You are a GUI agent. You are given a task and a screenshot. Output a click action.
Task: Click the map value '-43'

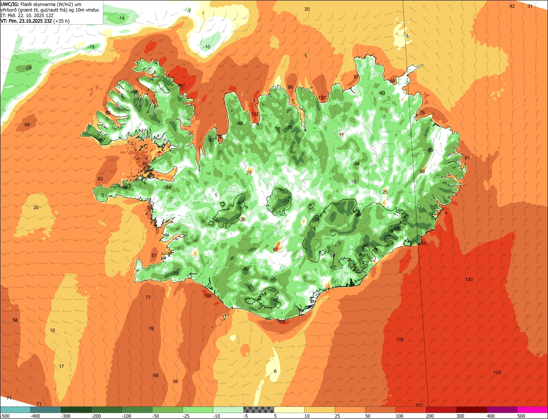(x=382, y=93)
